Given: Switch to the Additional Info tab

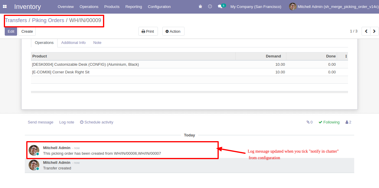Looking at the screenshot, I should coord(73,43).
